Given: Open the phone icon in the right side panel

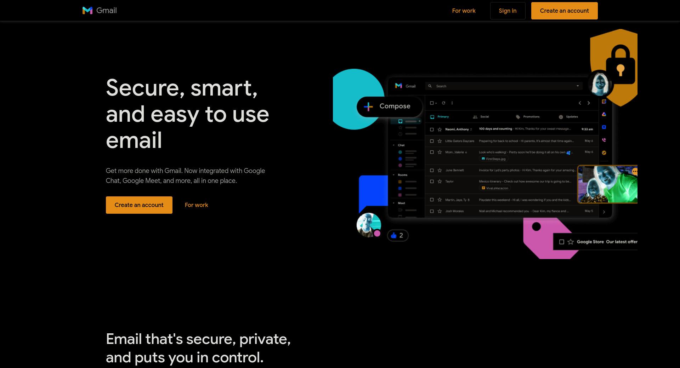Looking at the screenshot, I should (604, 140).
